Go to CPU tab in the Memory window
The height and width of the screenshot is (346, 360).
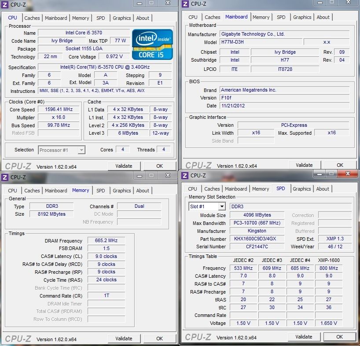coord(12,191)
